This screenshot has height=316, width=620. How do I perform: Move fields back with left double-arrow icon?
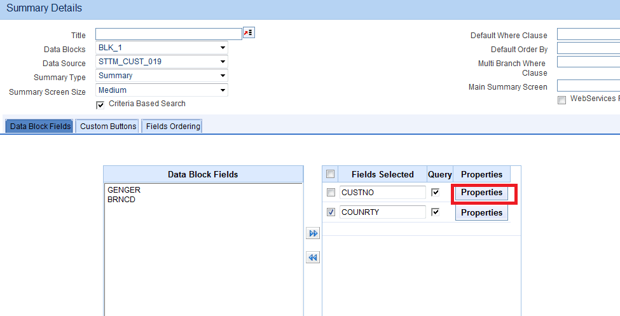pyautogui.click(x=312, y=258)
